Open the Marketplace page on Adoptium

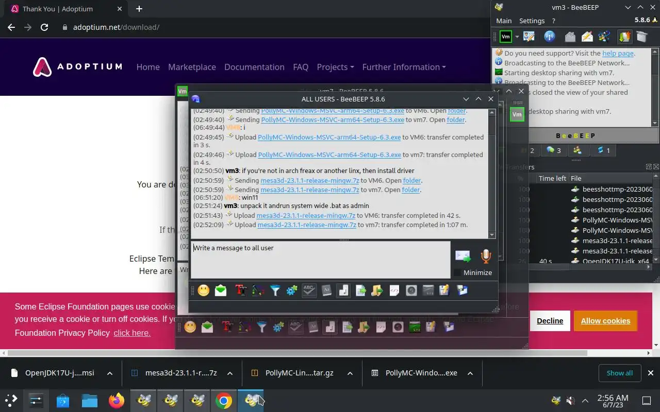tap(192, 67)
